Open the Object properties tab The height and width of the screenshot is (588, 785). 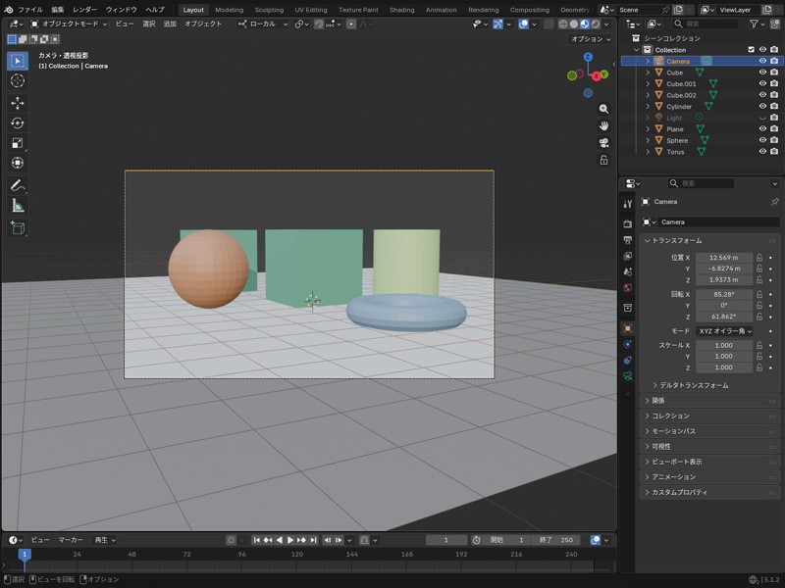(627, 328)
